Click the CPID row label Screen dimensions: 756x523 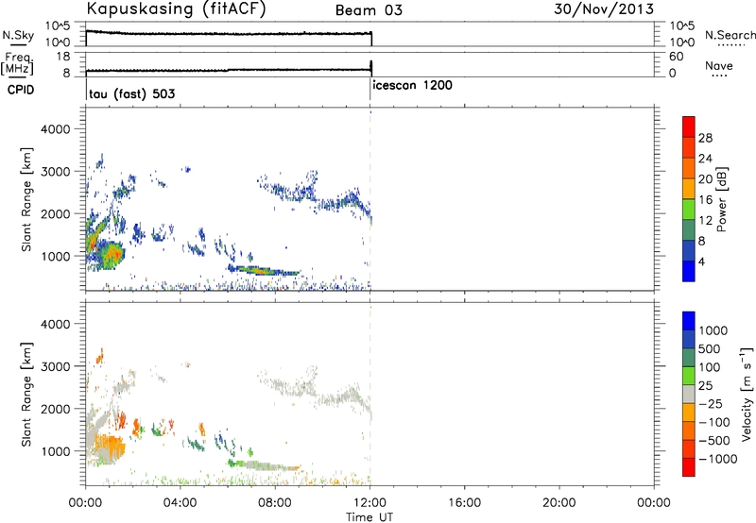(21, 90)
